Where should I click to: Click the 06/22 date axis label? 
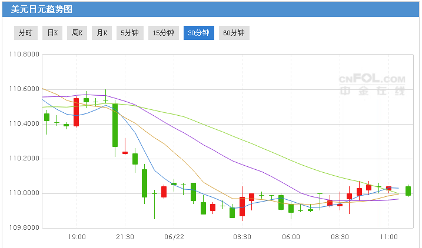pos(174,237)
